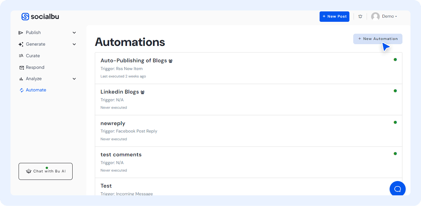The width and height of the screenshot is (421, 206).
Task: Open Curate from the sidebar icon
Action: (x=21, y=55)
